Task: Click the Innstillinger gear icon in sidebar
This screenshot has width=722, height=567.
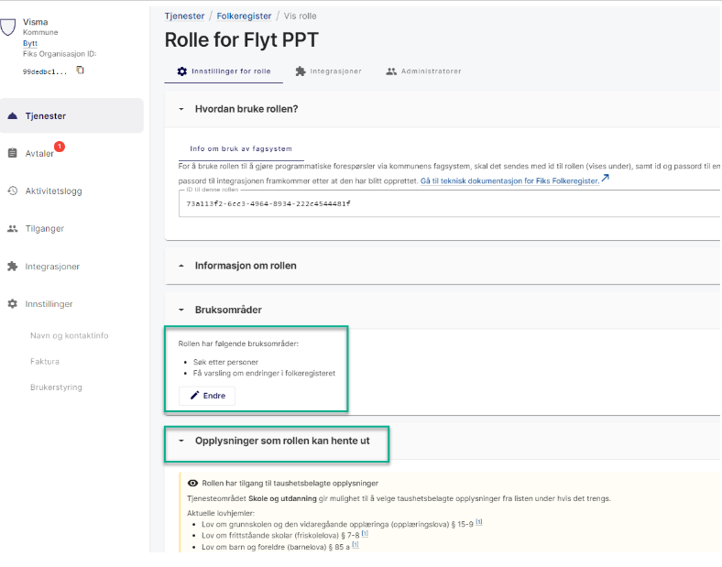Action: [x=12, y=304]
